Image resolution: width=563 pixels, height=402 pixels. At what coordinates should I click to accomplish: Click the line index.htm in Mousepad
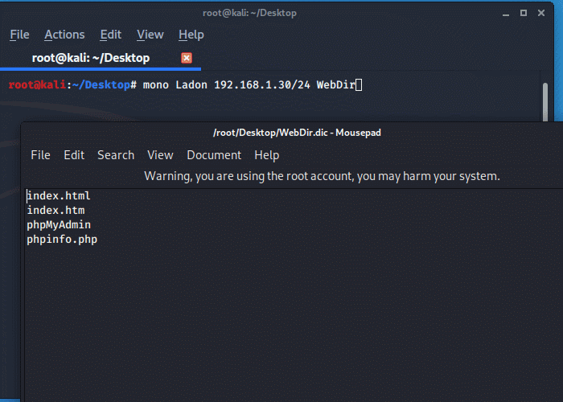tap(55, 211)
